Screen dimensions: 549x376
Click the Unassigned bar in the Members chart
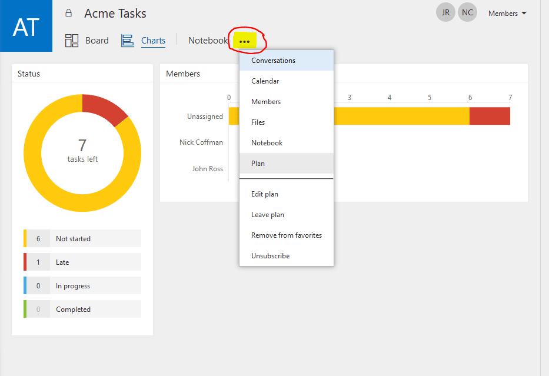coord(412,116)
